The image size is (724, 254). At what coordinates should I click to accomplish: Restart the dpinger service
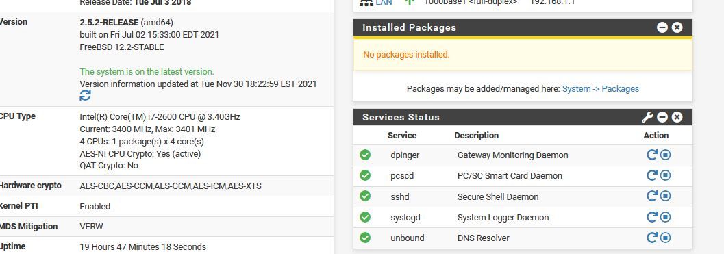[x=651, y=155]
